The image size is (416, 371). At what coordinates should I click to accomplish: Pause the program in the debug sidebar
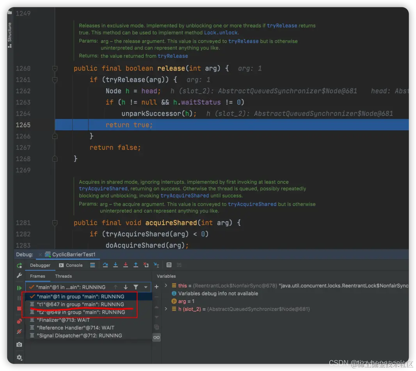click(x=19, y=298)
